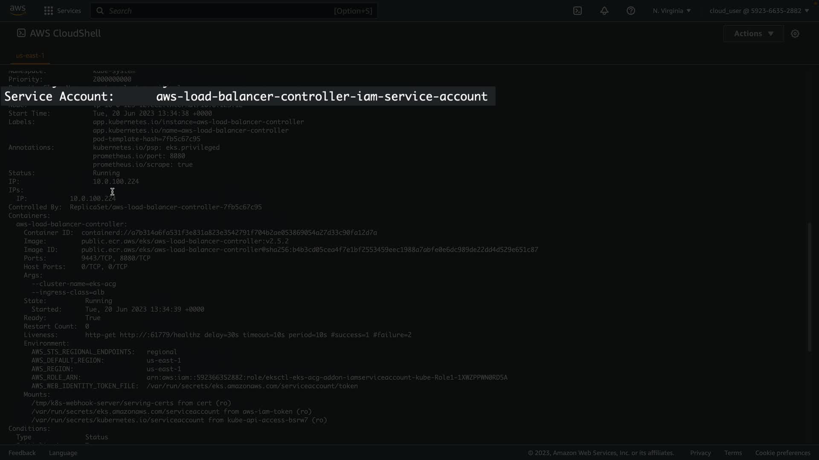Open the help question mark menu
Viewport: 819px width, 460px height.
(630, 11)
